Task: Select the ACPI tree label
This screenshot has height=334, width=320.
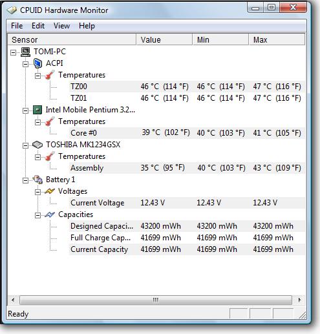Action: click(54, 63)
